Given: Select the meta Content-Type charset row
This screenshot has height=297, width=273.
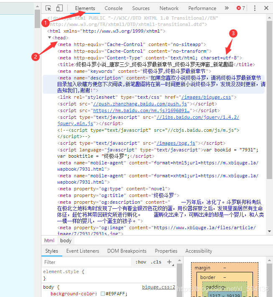Looking at the screenshot, I should point(150,58).
